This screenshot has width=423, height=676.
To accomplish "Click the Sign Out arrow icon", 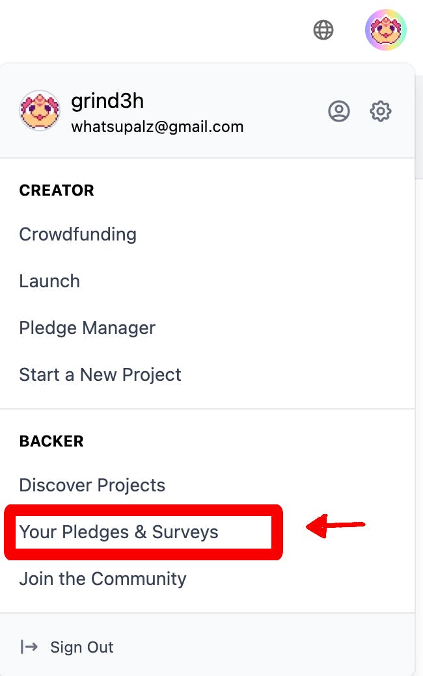I will click(x=29, y=647).
